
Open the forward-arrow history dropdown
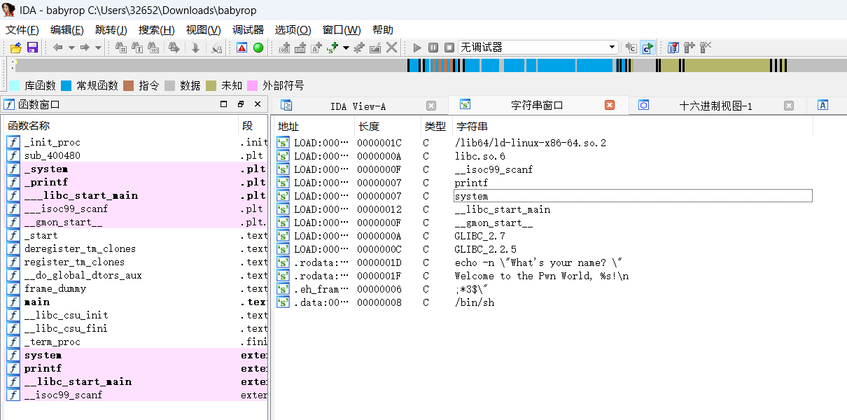(98, 48)
